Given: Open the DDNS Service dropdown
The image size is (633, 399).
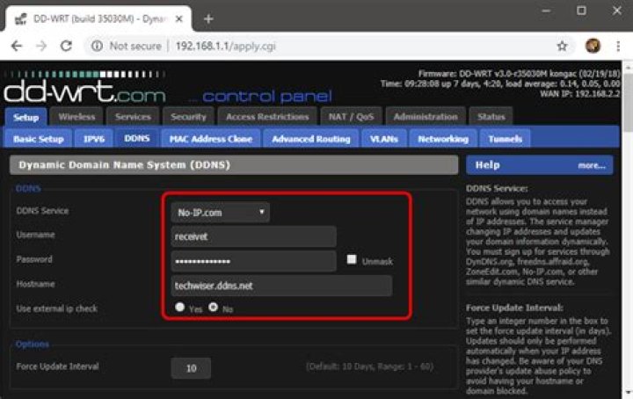Looking at the screenshot, I should (x=221, y=212).
